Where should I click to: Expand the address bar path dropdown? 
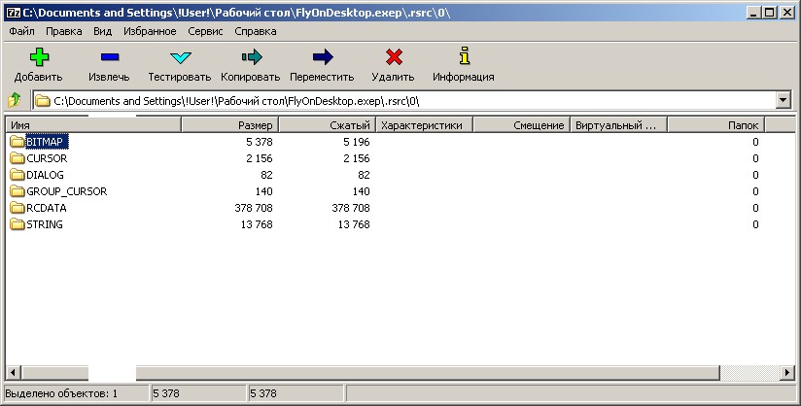pos(784,100)
